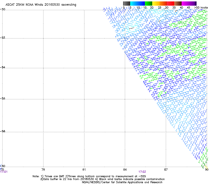Click the blue 10-15 knots color segment
Screen dimensions: 209x184
pos(141,3)
